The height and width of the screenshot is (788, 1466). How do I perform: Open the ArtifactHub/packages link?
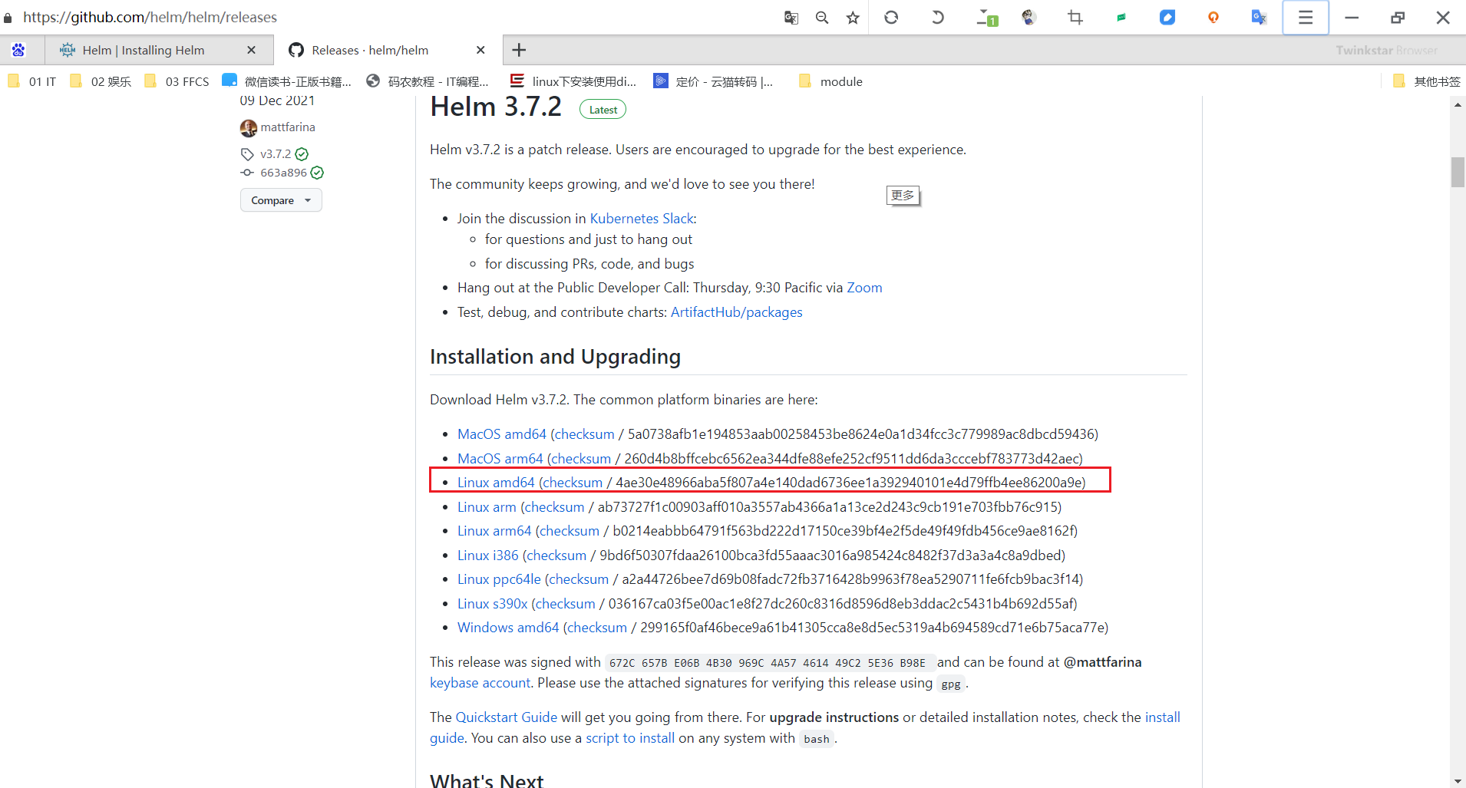point(736,312)
